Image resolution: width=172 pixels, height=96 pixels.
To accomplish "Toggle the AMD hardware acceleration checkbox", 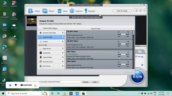I will coord(136,57).
